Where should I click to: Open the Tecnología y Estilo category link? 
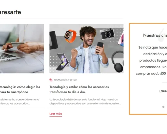(x=65, y=80)
